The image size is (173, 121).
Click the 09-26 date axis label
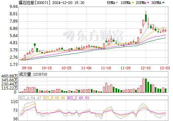pos(27,68)
